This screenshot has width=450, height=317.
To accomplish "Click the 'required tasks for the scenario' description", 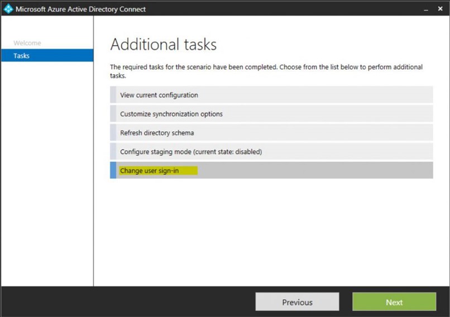I will coord(266,71).
